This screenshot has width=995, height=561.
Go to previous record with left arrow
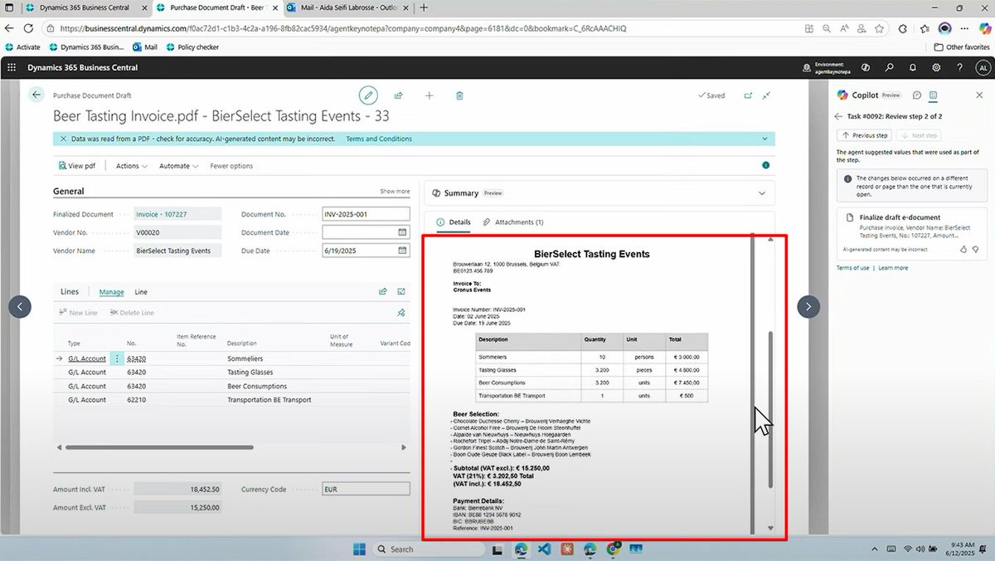(20, 306)
